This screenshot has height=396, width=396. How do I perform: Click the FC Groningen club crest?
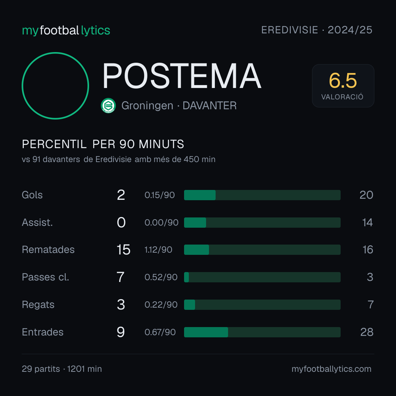coord(108,106)
